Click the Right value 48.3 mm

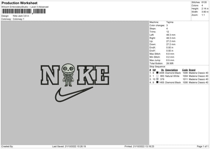tap(171, 38)
